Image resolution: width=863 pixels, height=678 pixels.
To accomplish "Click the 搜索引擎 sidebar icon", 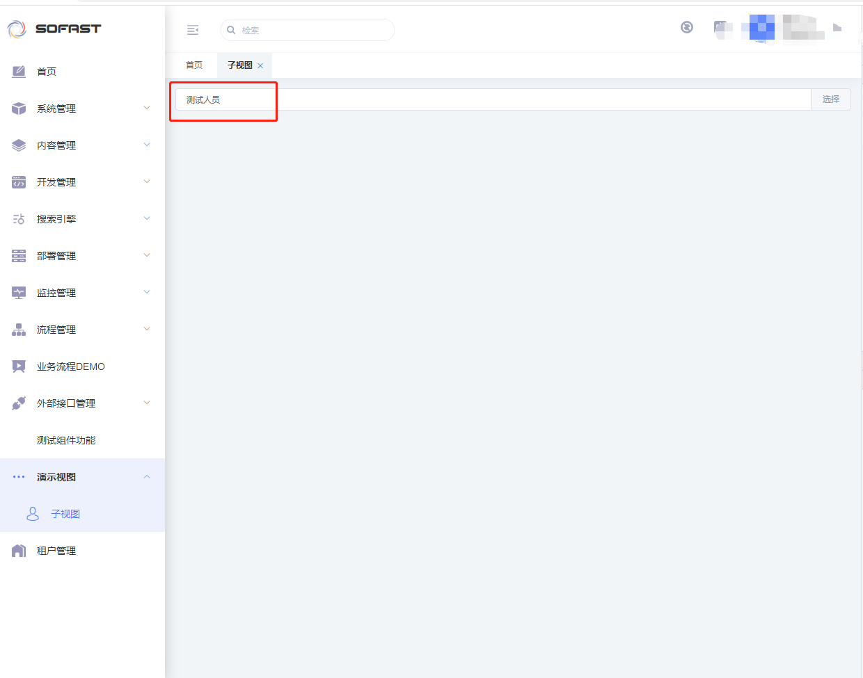I will [19, 219].
